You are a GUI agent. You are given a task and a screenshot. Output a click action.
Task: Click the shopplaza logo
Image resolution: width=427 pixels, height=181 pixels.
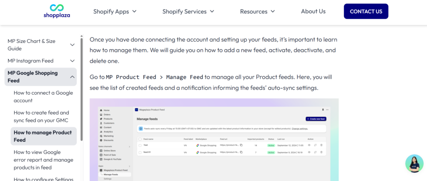point(57,11)
